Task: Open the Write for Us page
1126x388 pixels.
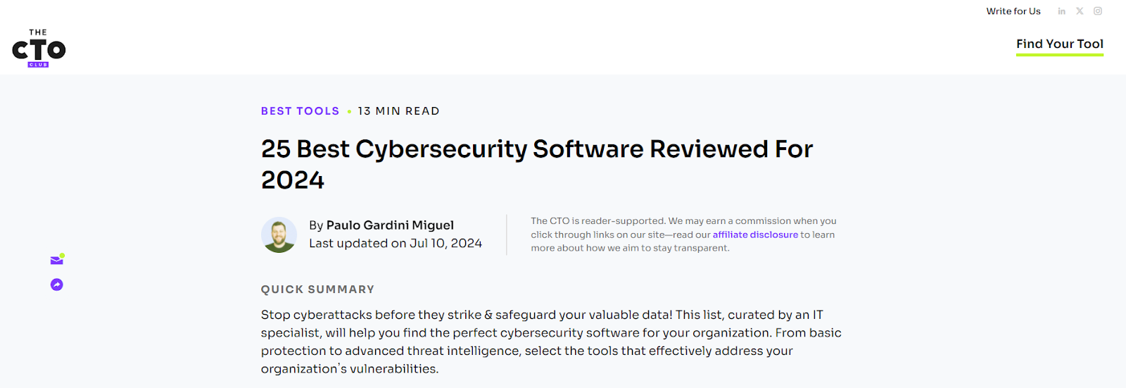Action: (1013, 11)
